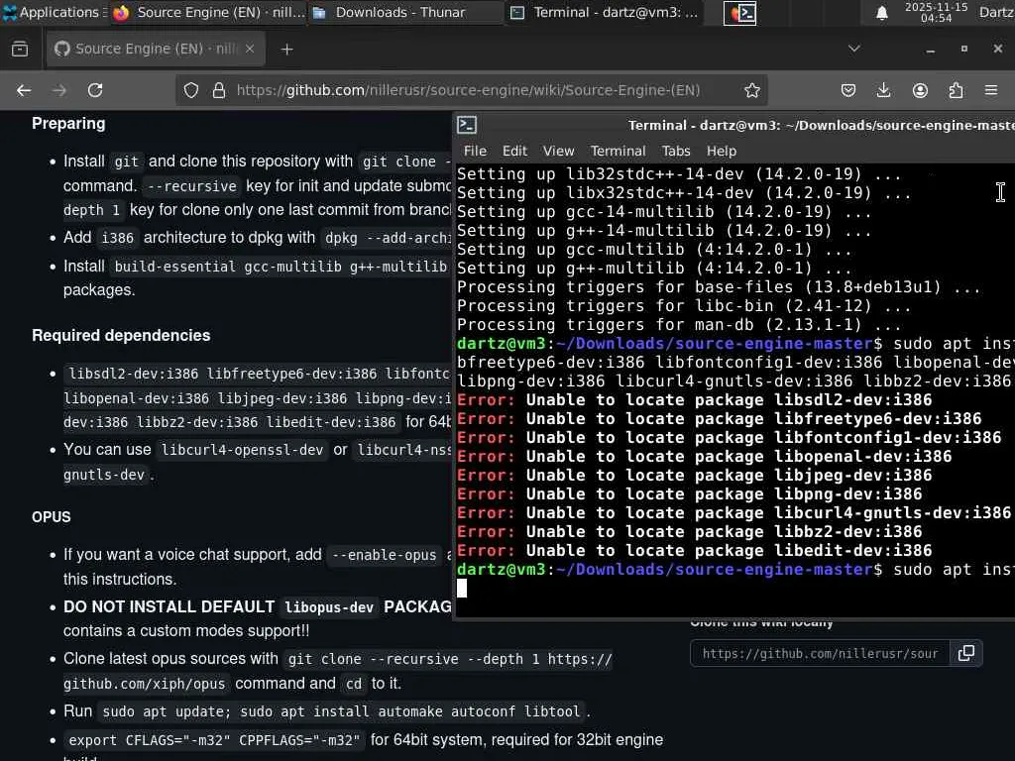The image size is (1015, 761).
Task: Click the wiki clone URL field
Action: [x=820, y=653]
